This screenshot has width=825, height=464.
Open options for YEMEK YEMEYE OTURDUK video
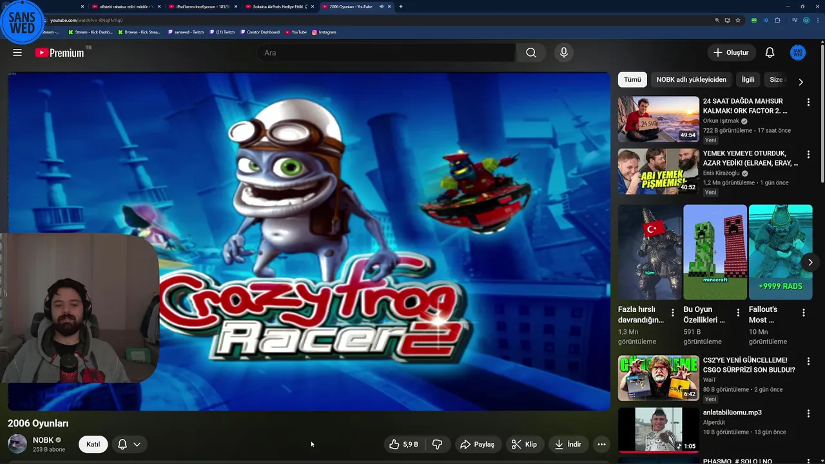[x=808, y=155]
